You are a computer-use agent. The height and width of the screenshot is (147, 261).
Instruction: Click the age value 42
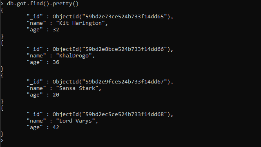pyautogui.click(x=56, y=127)
